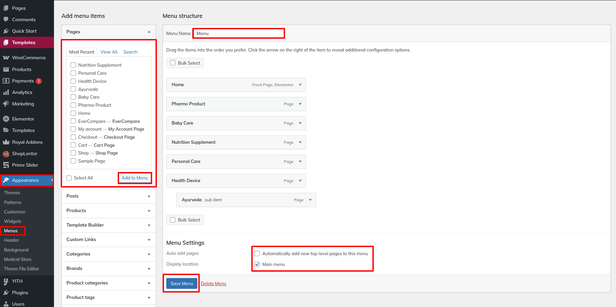Viewport: 616px width, 307px height.
Task: Click the Save Menu button
Action: click(182, 283)
